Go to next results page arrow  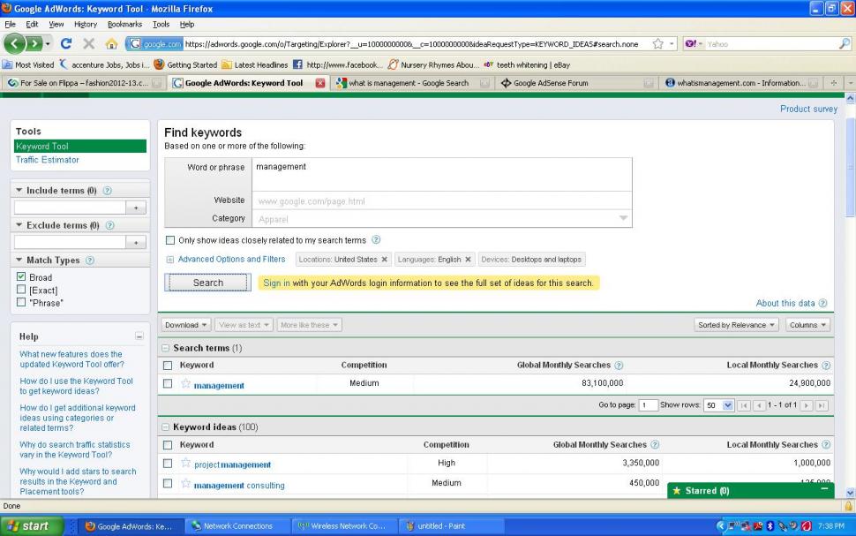807,405
